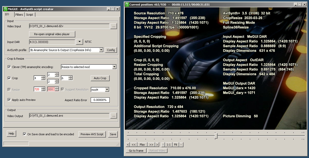Toggle On Save close and load checkbox

(x=25, y=134)
